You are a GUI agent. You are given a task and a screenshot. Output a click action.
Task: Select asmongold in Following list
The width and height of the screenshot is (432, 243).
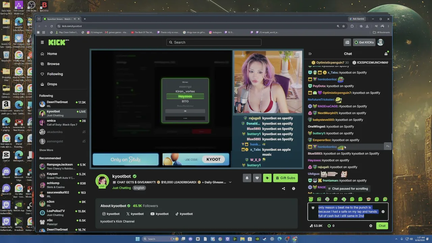coord(63,141)
